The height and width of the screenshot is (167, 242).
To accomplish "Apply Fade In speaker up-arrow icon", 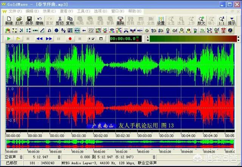I will click(154, 30).
